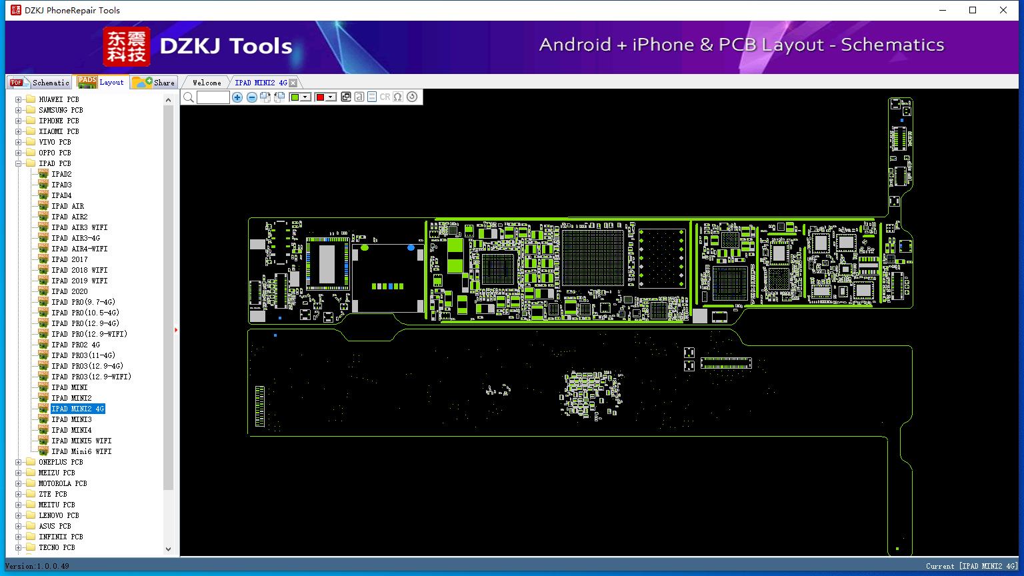Screen dimensions: 1024x576
Task: Click the PADS icon beside IPAD Mini6 WIFI
Action: click(x=43, y=451)
